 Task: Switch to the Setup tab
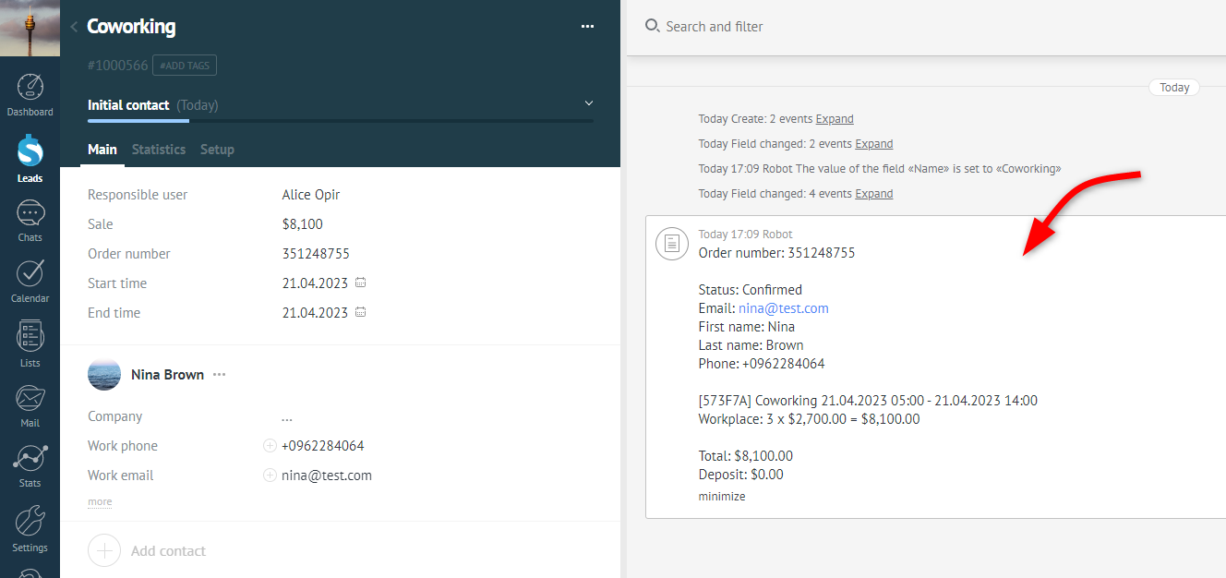click(x=217, y=150)
